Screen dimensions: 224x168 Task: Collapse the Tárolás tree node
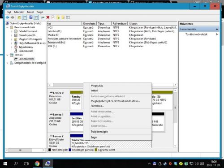tap(7, 55)
